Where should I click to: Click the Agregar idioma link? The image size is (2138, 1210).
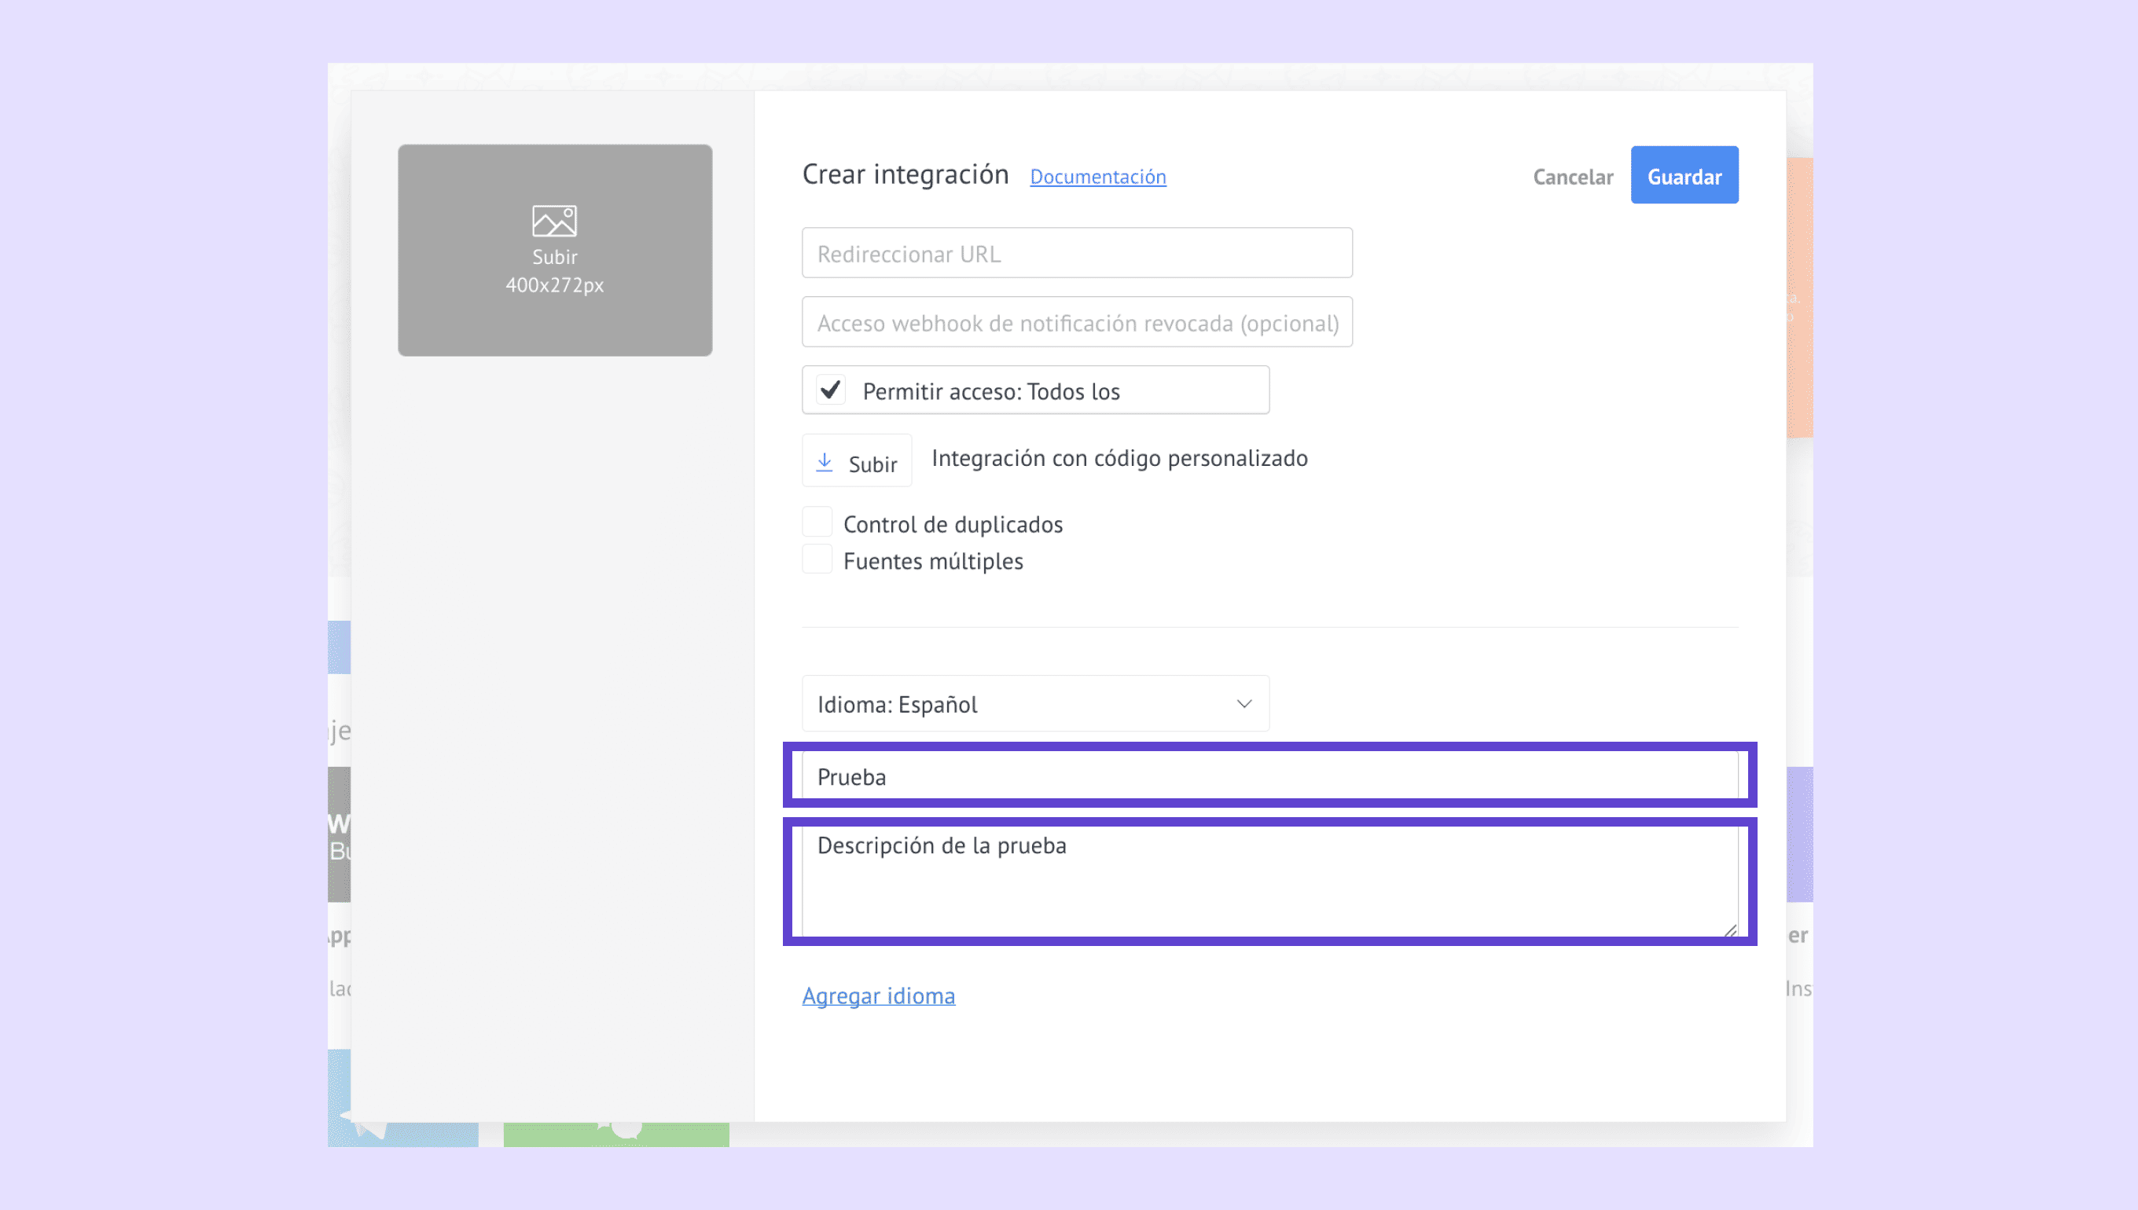[878, 995]
